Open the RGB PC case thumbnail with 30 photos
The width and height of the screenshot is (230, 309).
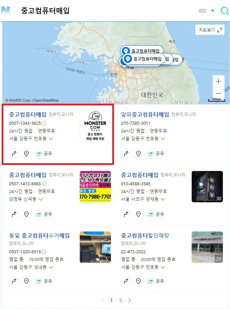click(207, 186)
